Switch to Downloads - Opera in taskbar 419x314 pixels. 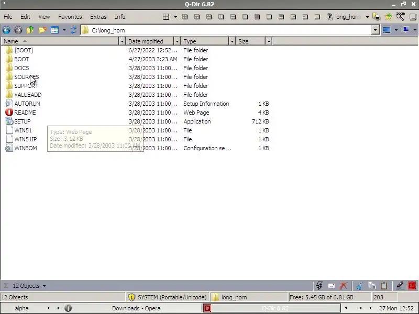click(x=133, y=308)
